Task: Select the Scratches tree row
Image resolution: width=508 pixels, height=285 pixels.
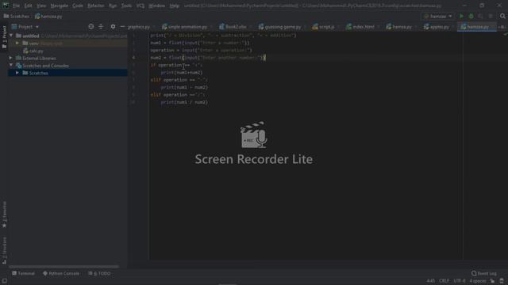Action: 67,73
